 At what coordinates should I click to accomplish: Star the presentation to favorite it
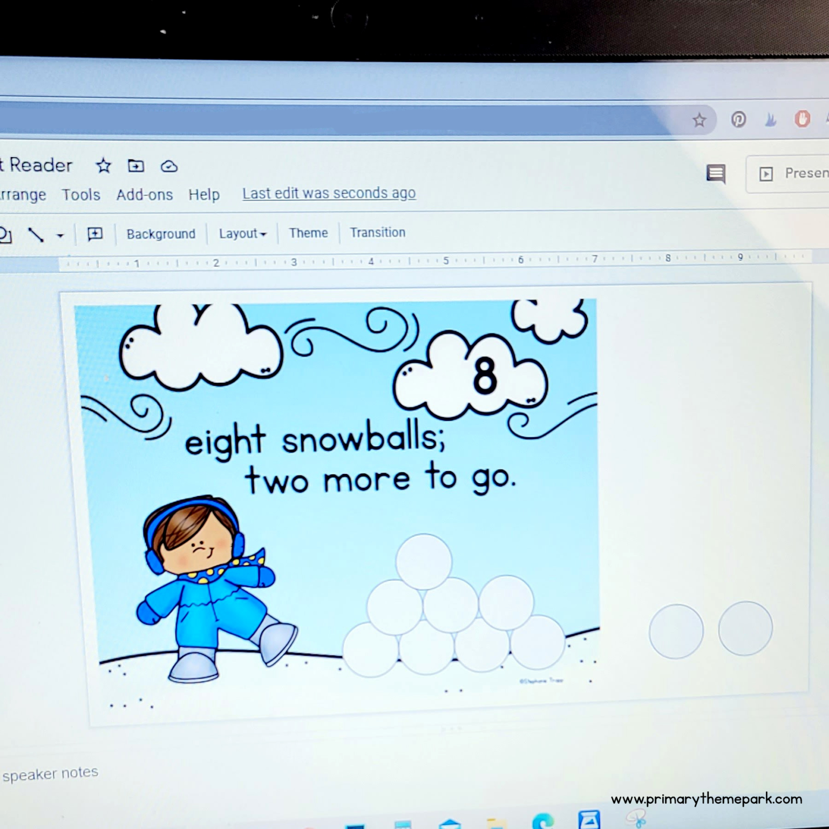click(103, 166)
